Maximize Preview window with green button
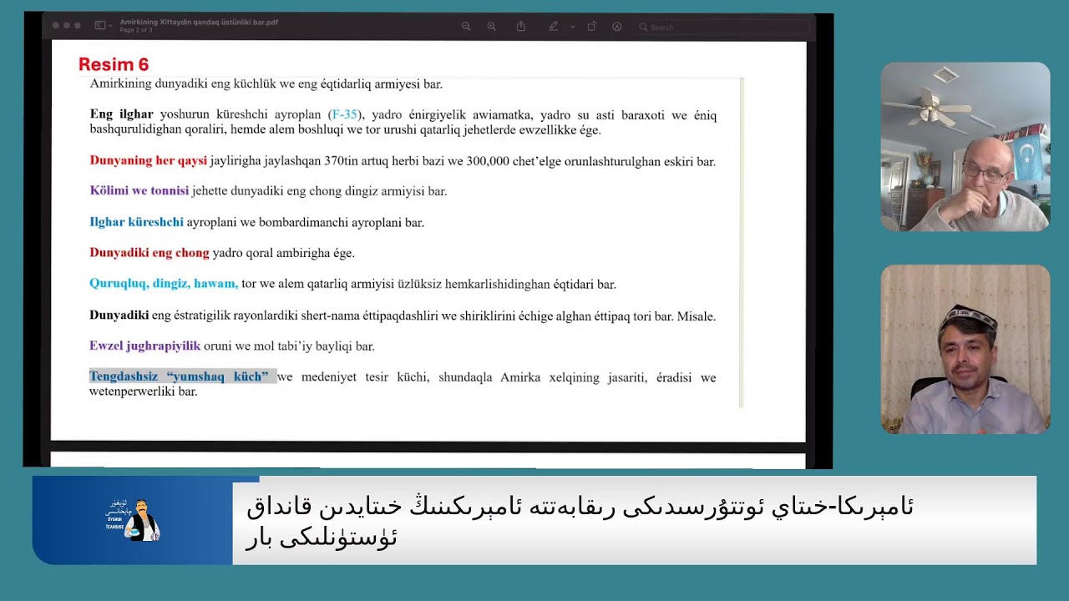 pos(78,26)
